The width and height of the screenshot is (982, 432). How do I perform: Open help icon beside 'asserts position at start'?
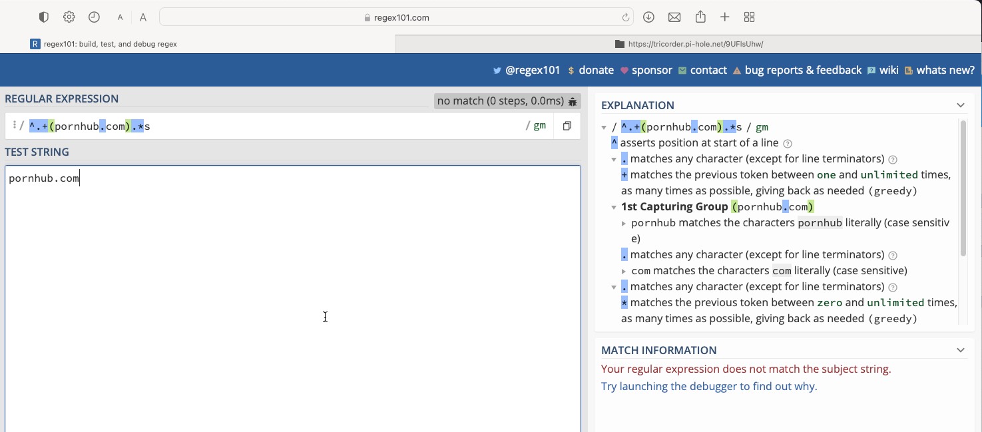coord(788,143)
